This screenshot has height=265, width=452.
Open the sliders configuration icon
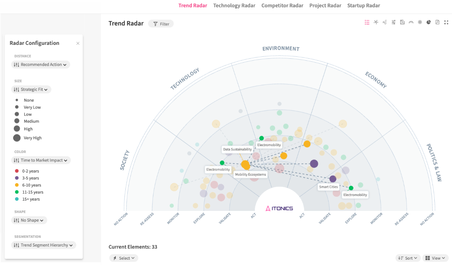pos(393,22)
